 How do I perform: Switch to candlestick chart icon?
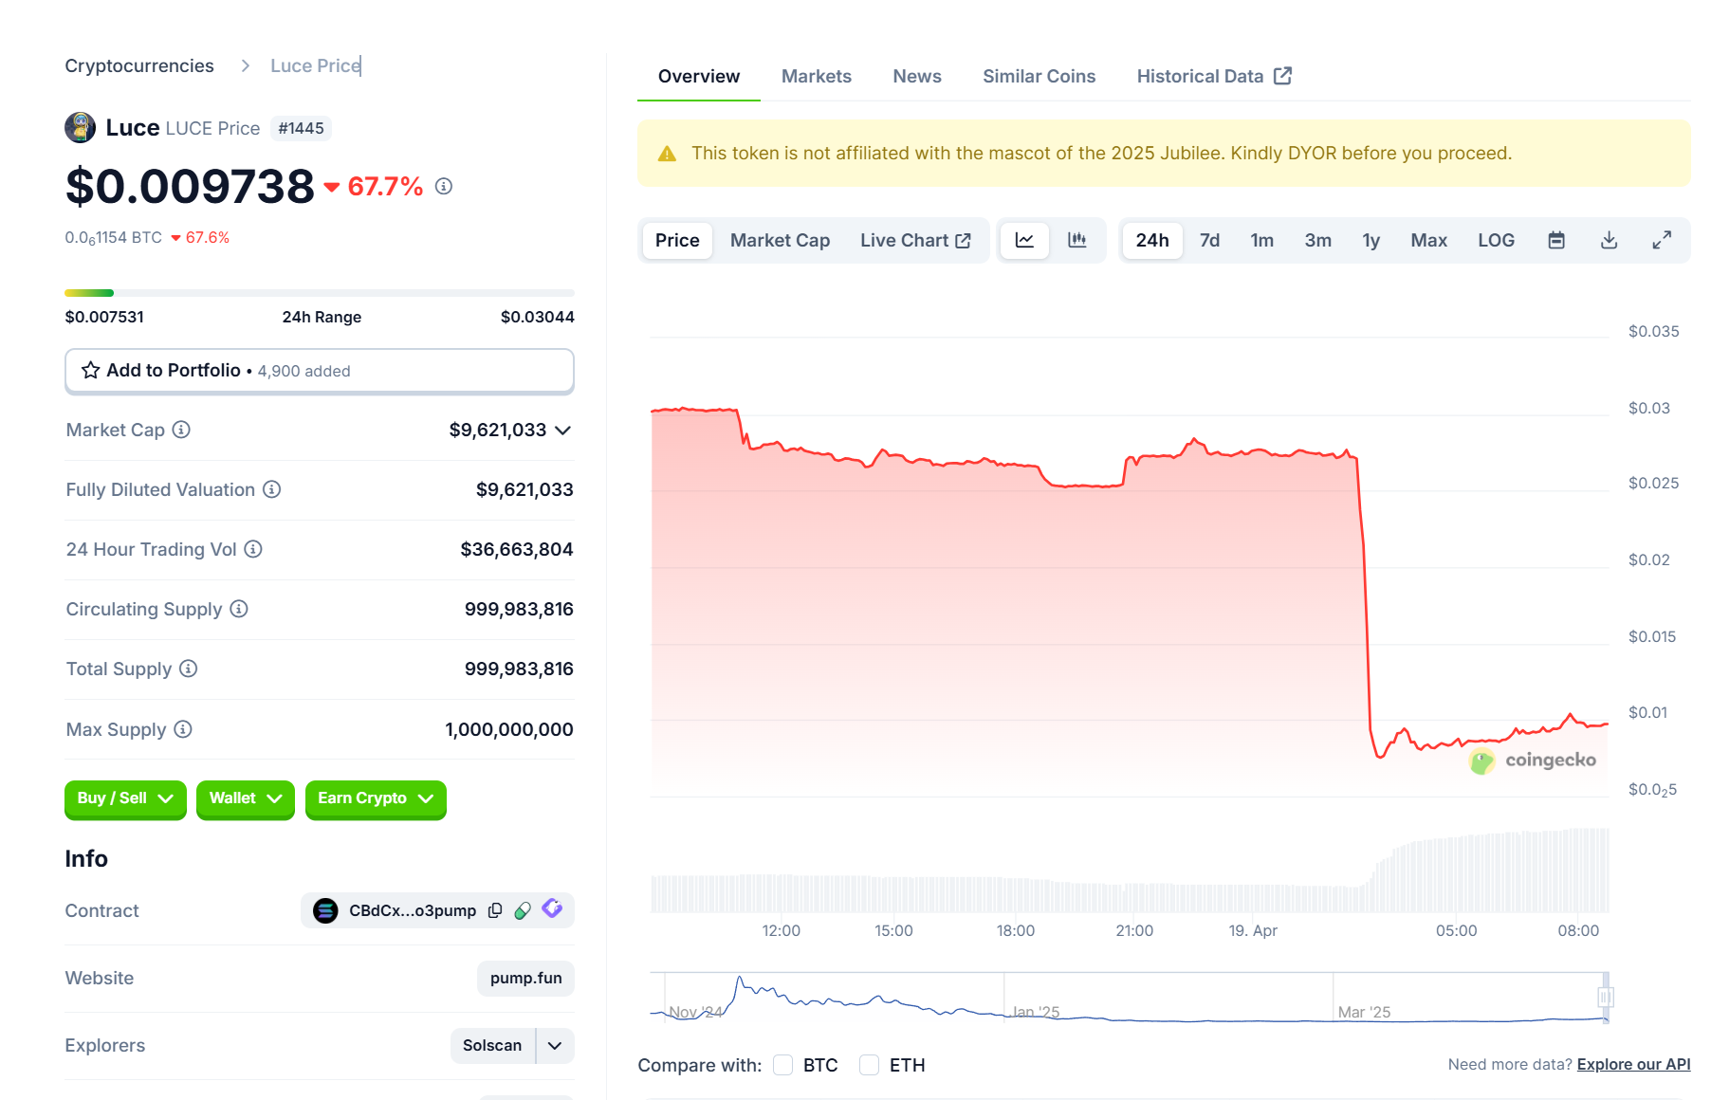[1077, 240]
